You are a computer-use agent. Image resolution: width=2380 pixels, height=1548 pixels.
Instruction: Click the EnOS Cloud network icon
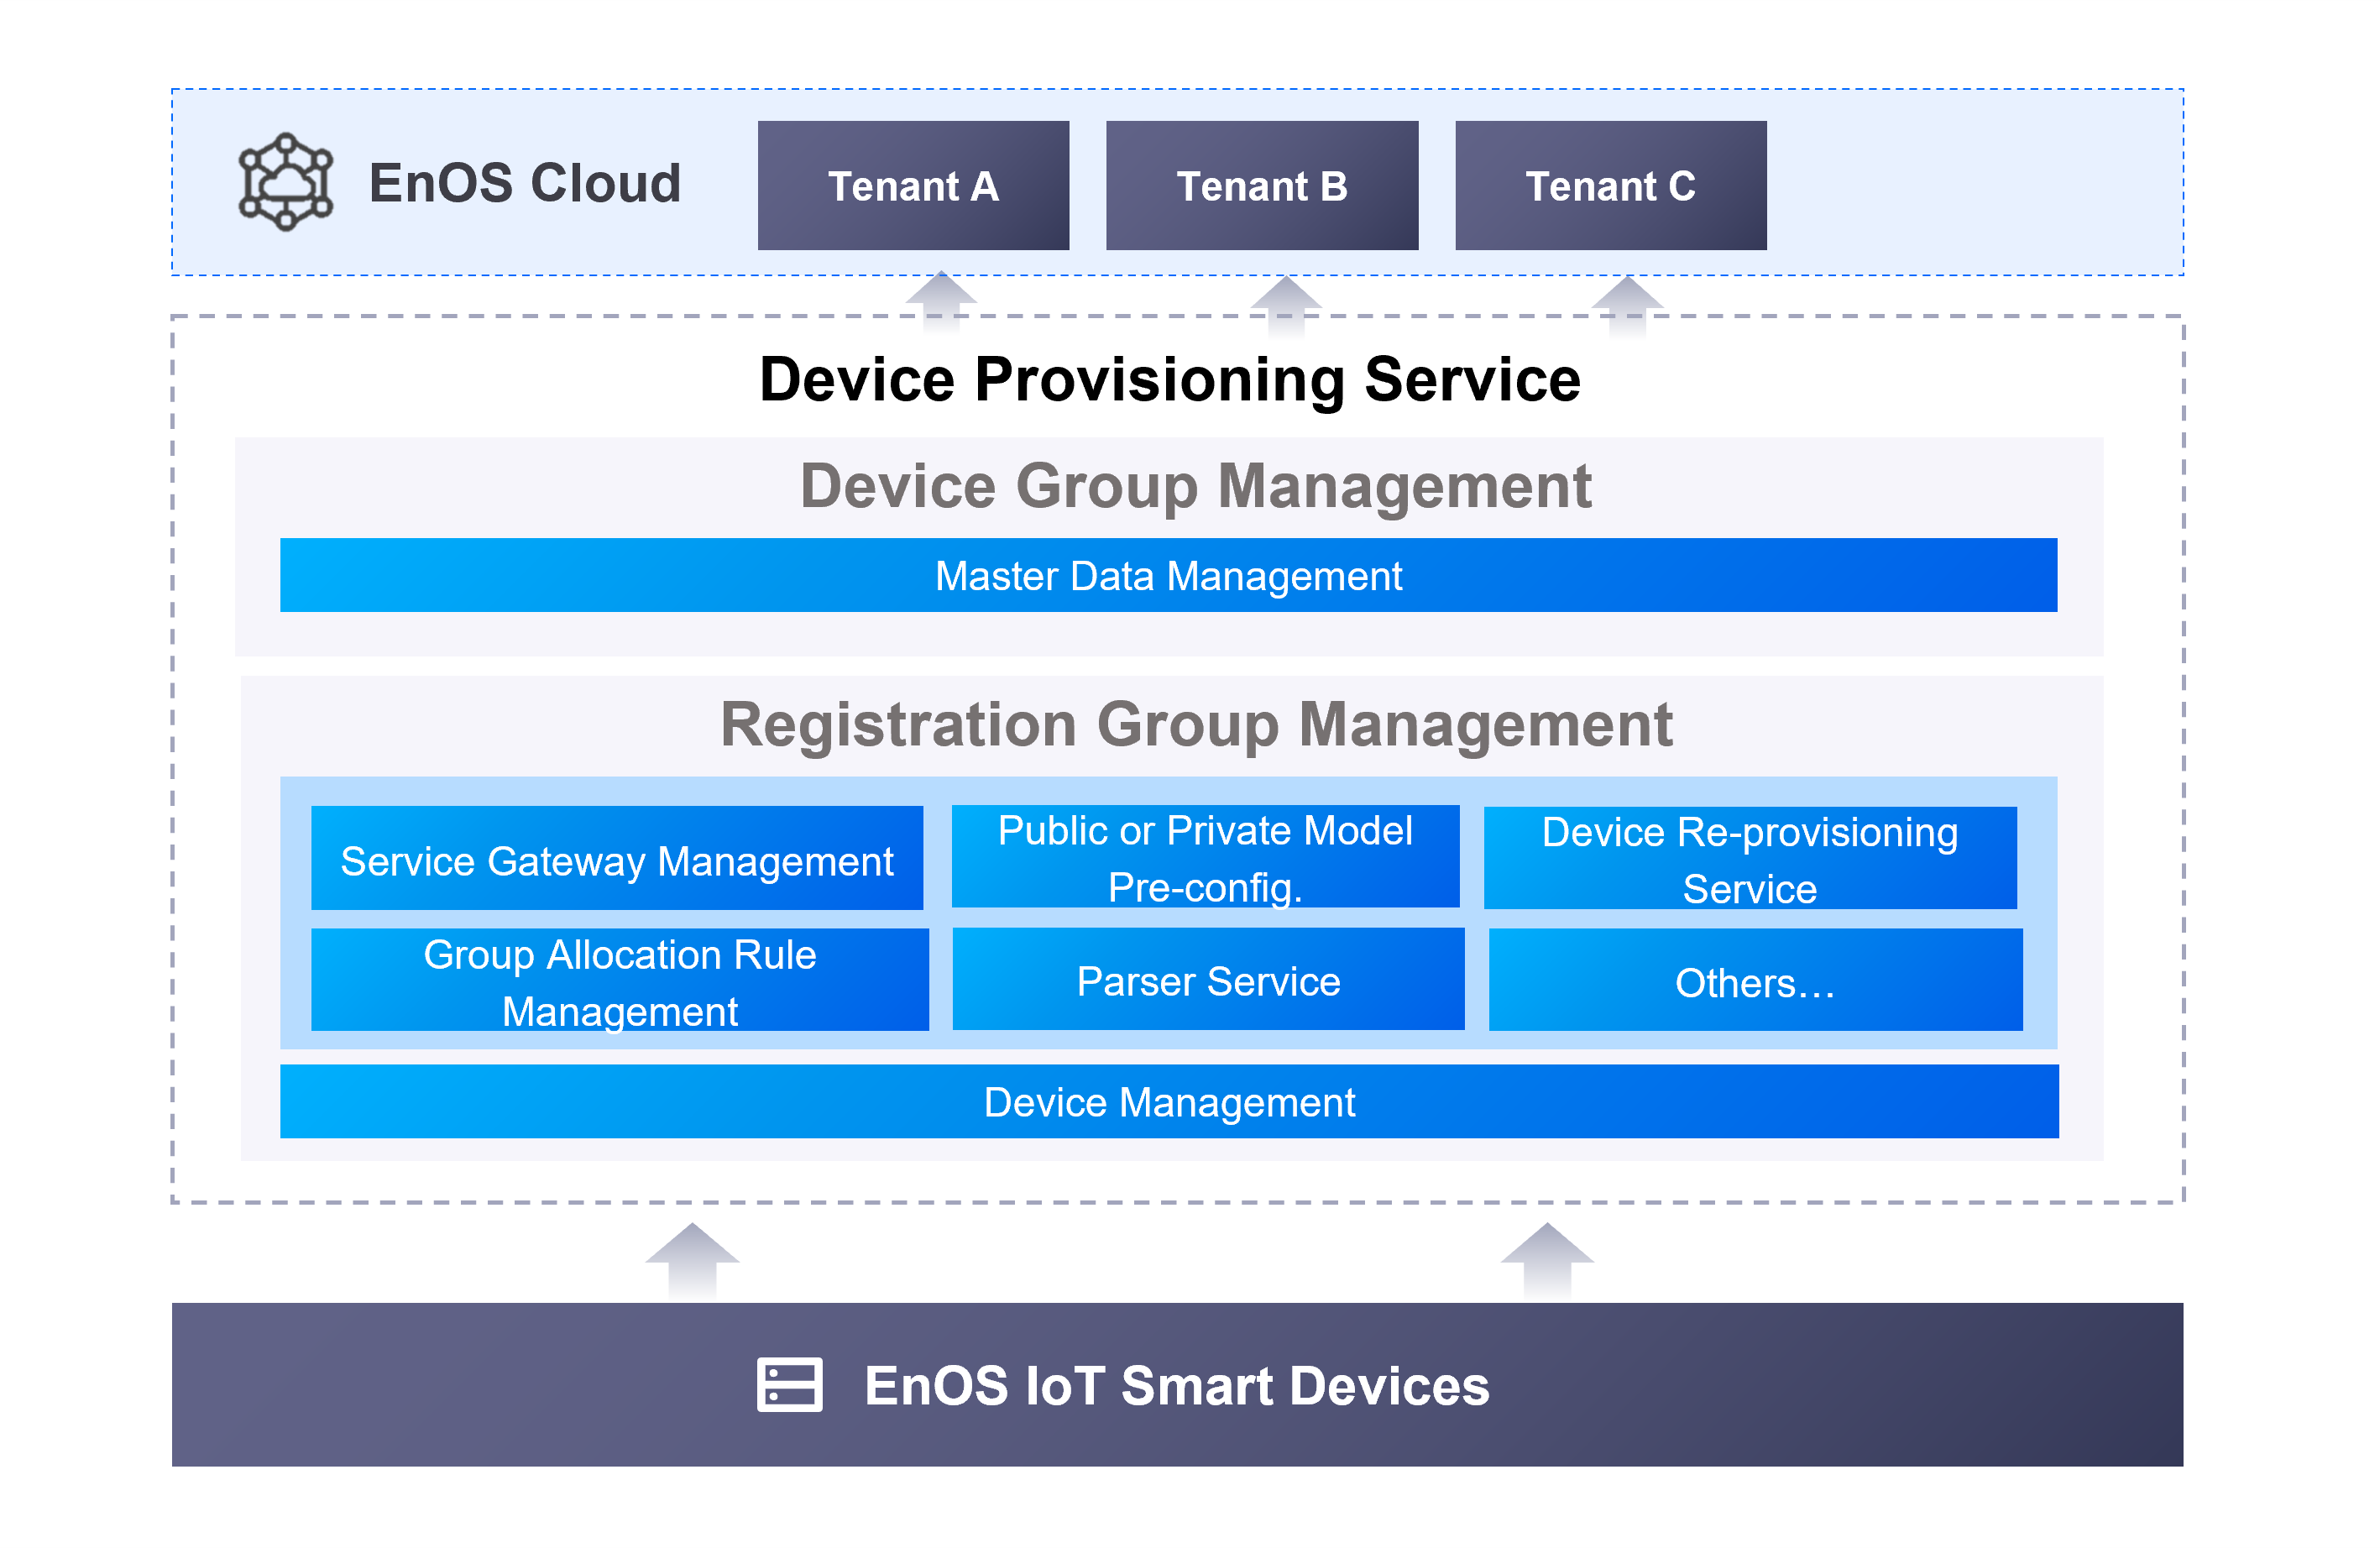tap(286, 182)
